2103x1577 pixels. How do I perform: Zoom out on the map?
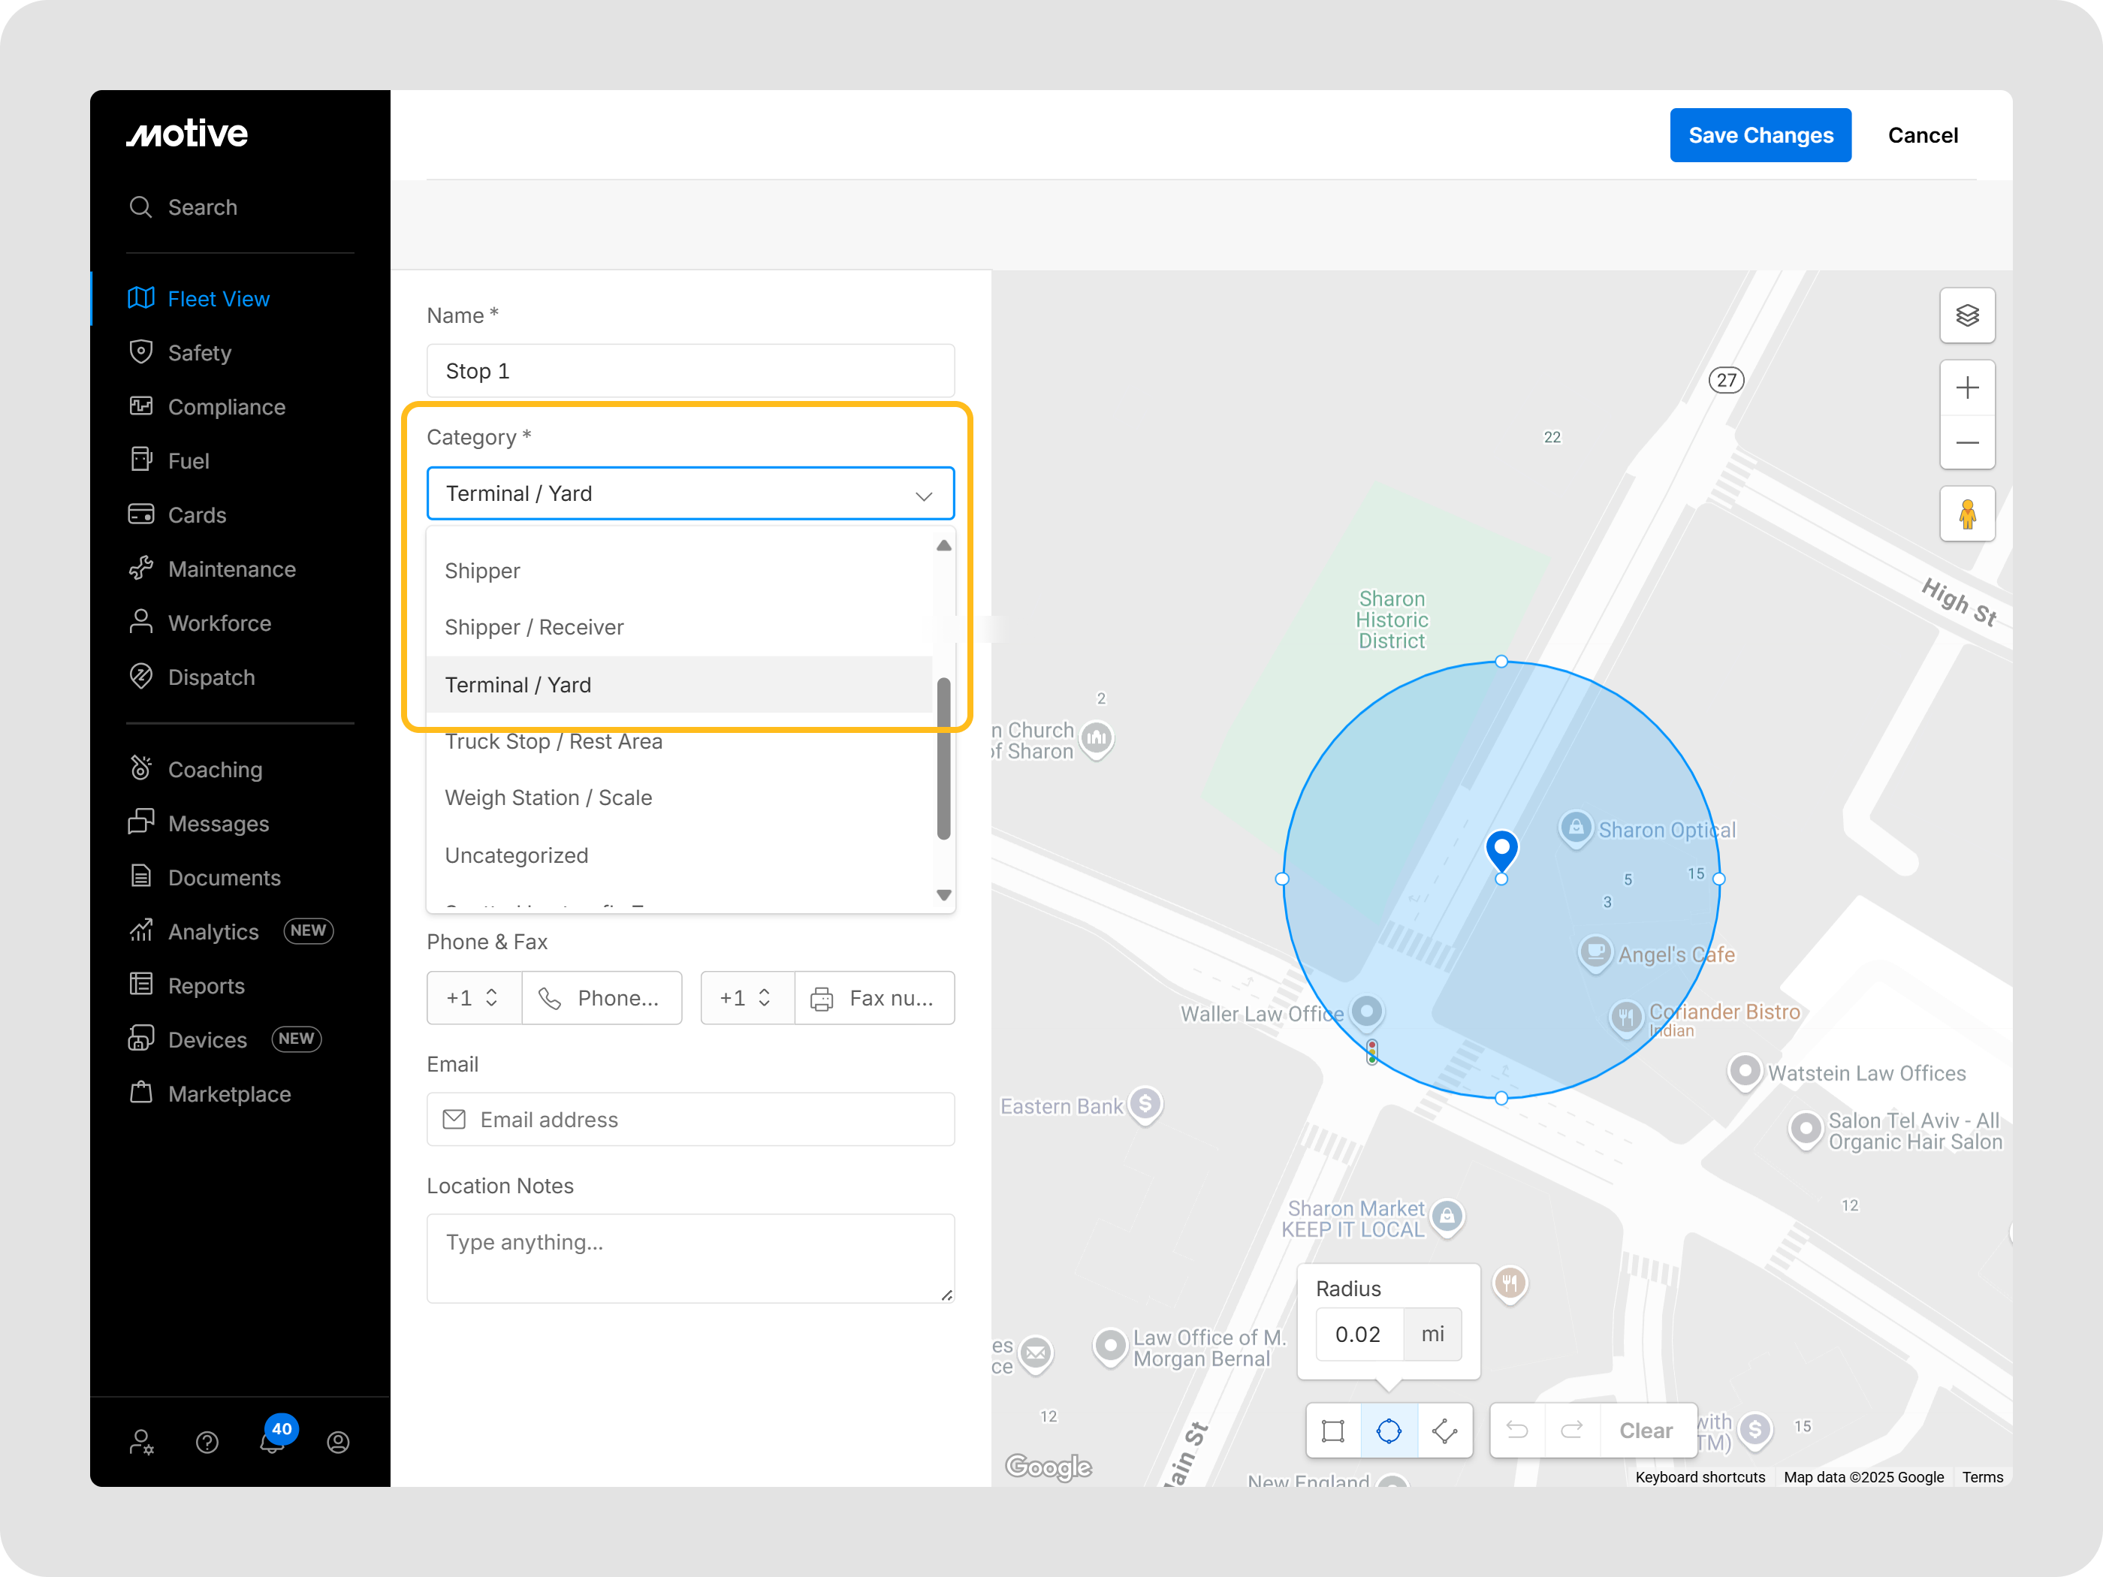pos(1966,443)
